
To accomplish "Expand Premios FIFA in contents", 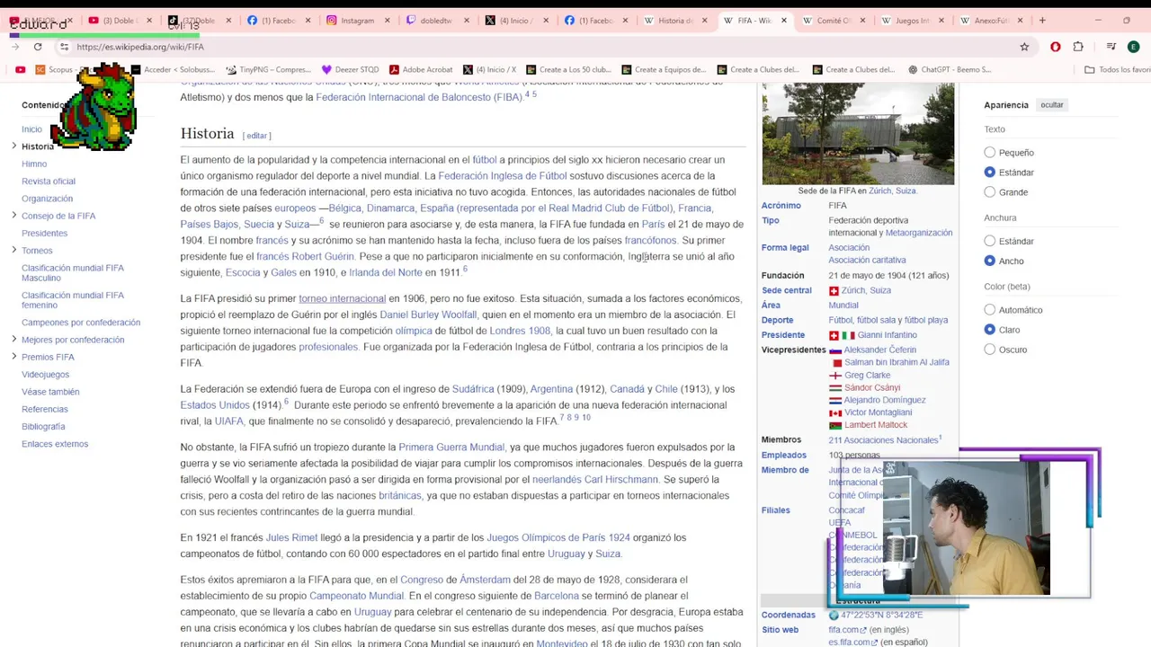I will 14,357.
